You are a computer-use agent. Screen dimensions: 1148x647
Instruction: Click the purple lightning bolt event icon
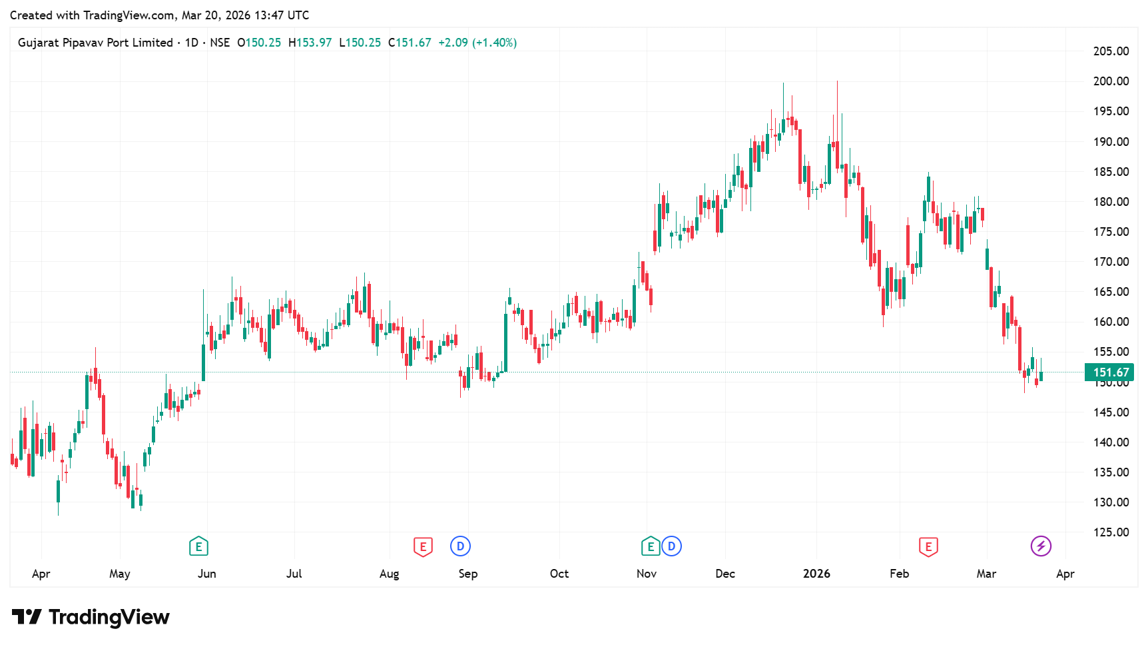[1041, 546]
